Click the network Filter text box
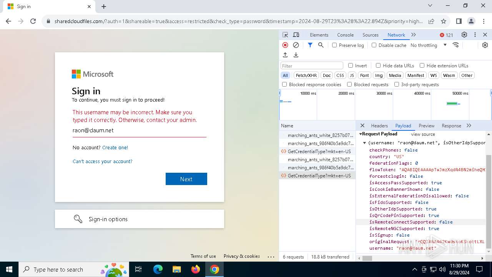The image size is (492, 277). pyautogui.click(x=312, y=65)
